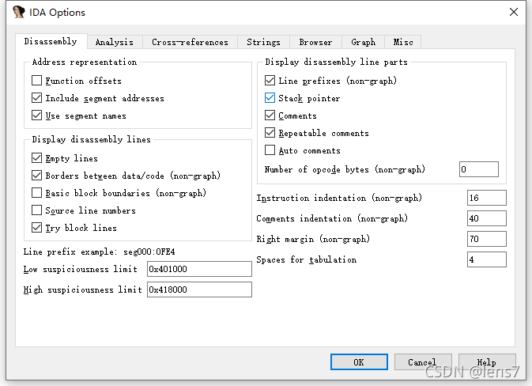Click the Low suspiciousness limit field
The width and height of the screenshot is (532, 386).
[x=199, y=269]
